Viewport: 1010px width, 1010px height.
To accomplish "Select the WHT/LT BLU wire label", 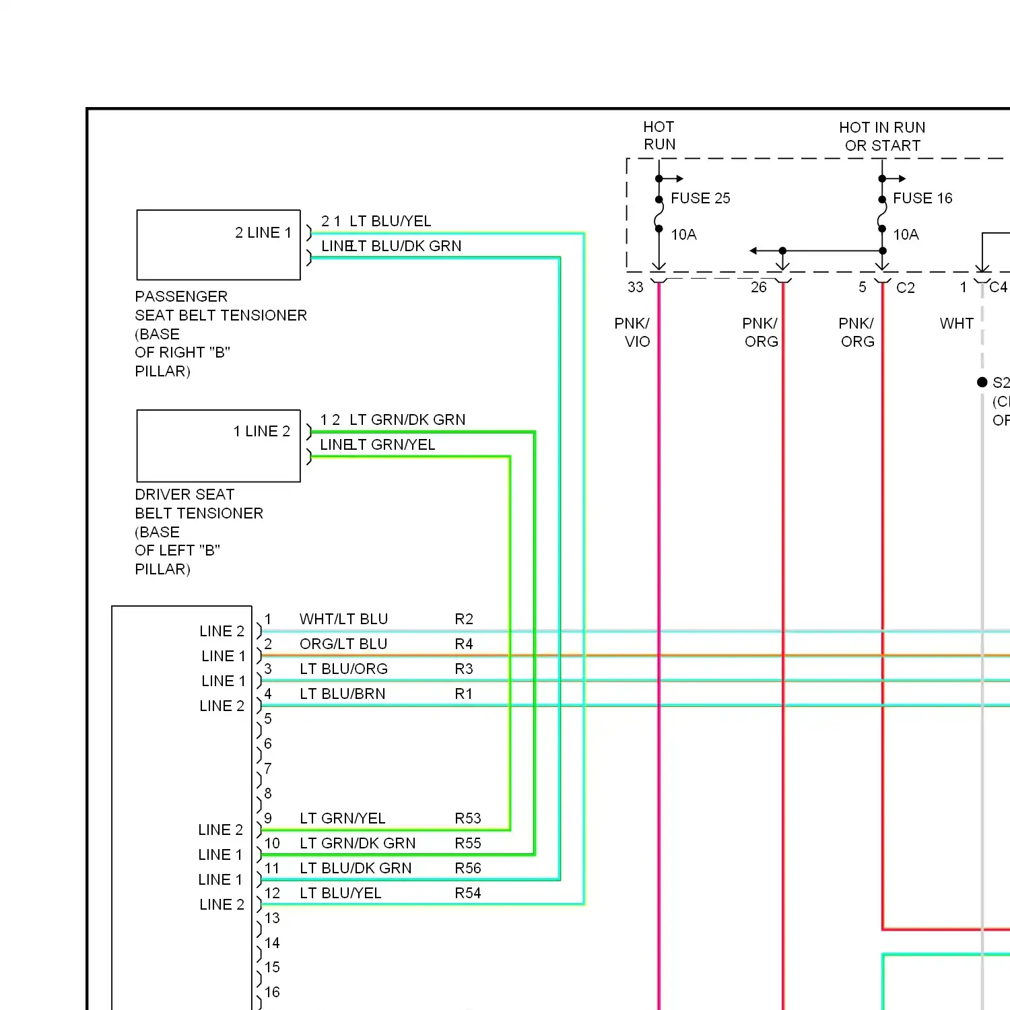I will coord(343,619).
